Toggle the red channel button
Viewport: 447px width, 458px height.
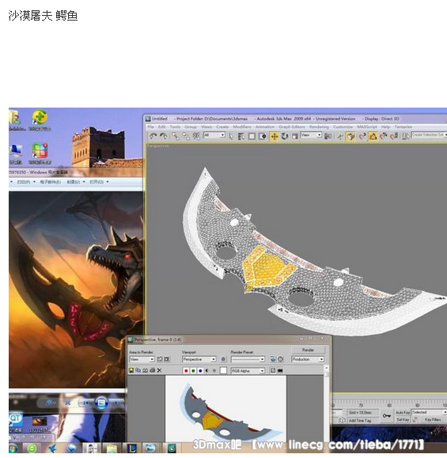point(186,371)
